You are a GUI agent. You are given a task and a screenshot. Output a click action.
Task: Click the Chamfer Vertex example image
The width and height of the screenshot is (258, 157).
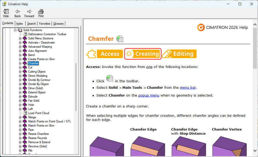pos(229,146)
